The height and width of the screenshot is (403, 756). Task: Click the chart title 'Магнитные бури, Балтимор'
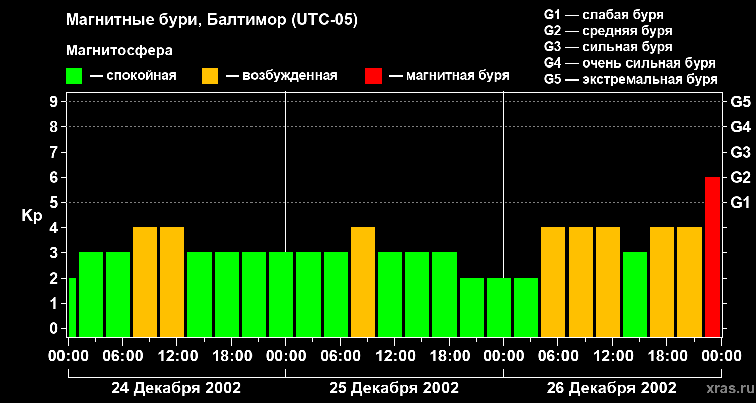coord(212,21)
